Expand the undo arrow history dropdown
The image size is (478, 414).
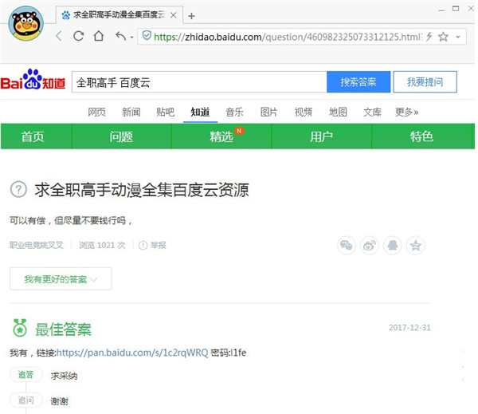[x=132, y=37]
